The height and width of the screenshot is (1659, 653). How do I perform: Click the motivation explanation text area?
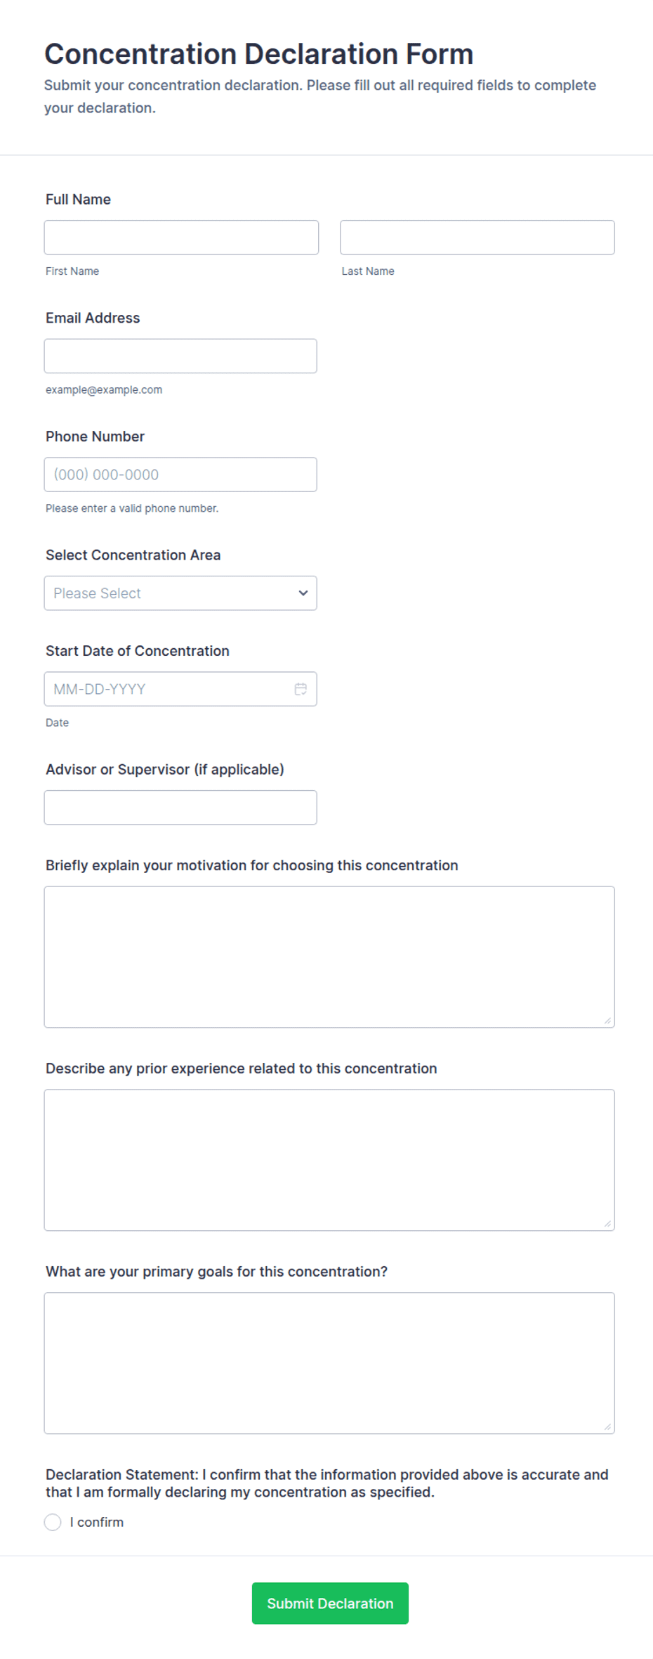point(329,957)
